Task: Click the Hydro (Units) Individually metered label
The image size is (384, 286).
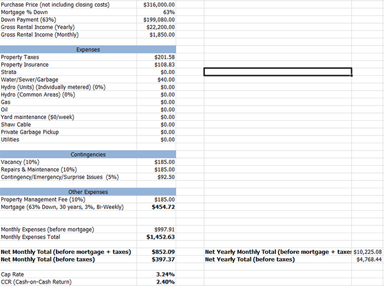Action: [x=53, y=87]
